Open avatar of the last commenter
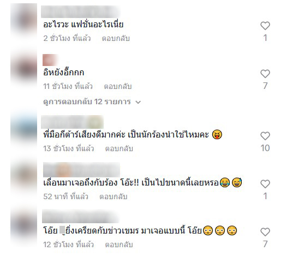The height and width of the screenshot is (257, 286). tap(23, 224)
